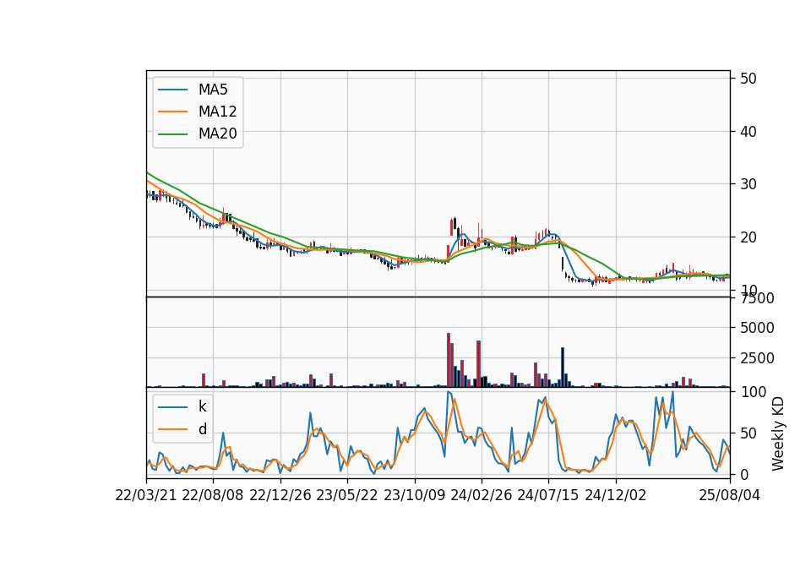Click the Weekly KD axis title
The height and width of the screenshot is (583, 811).
tap(777, 433)
